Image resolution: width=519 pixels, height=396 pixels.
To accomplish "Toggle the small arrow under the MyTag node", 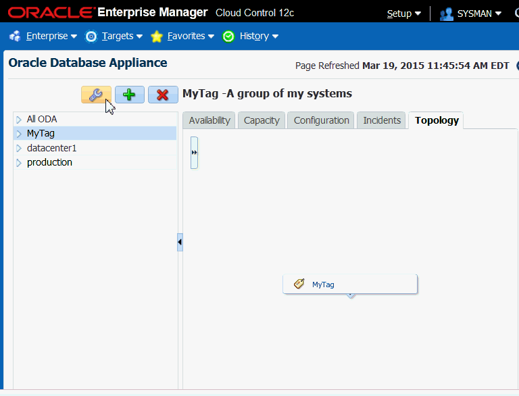I will [x=351, y=296].
